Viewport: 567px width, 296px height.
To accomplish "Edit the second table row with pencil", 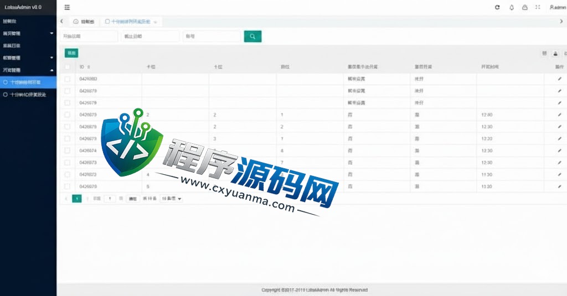I will [x=559, y=91].
